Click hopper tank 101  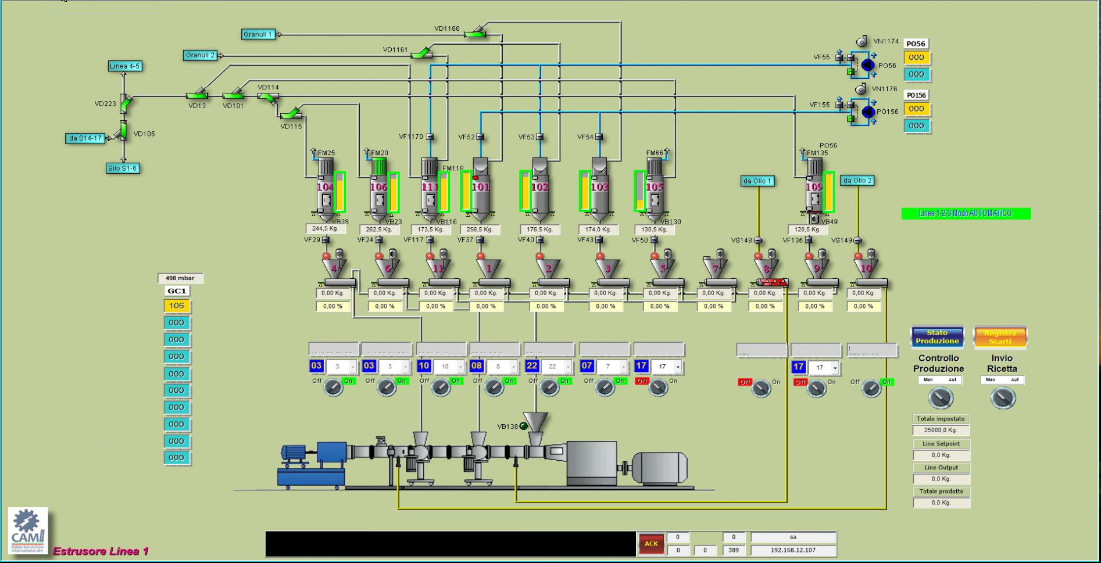tap(481, 191)
